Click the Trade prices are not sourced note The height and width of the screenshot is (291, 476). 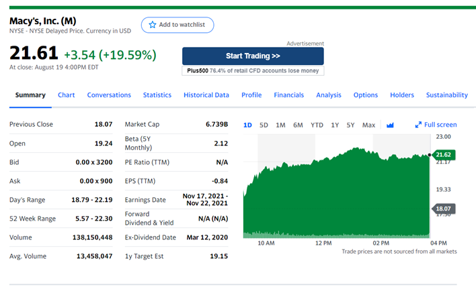point(399,251)
